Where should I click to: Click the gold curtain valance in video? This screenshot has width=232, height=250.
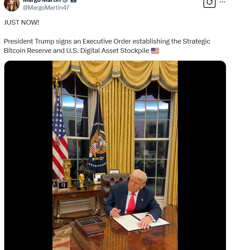(x=115, y=72)
